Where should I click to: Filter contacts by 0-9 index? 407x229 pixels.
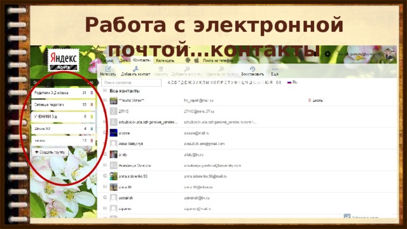279,82
